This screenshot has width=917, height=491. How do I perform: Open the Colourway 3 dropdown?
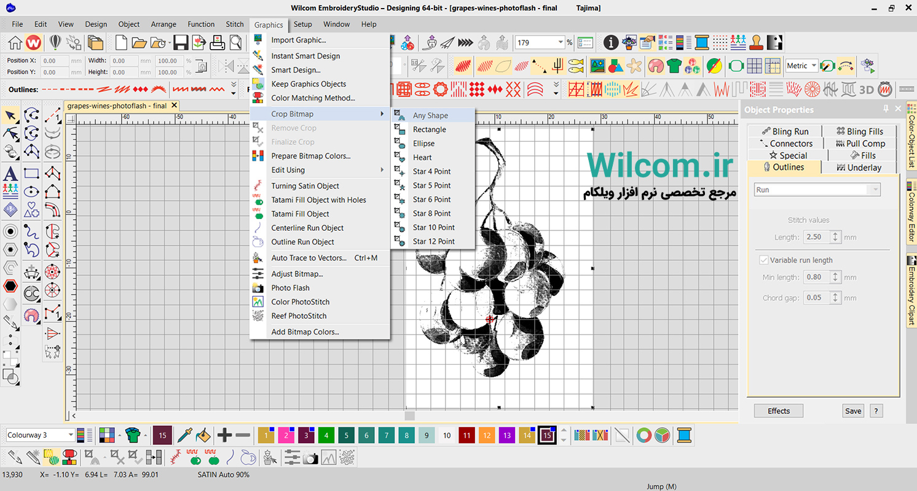[71, 435]
